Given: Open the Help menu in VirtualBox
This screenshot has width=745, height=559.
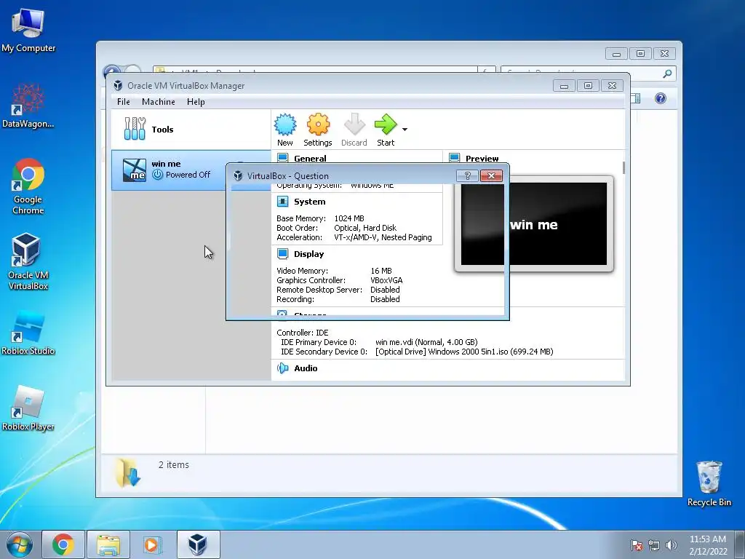Looking at the screenshot, I should tap(196, 102).
